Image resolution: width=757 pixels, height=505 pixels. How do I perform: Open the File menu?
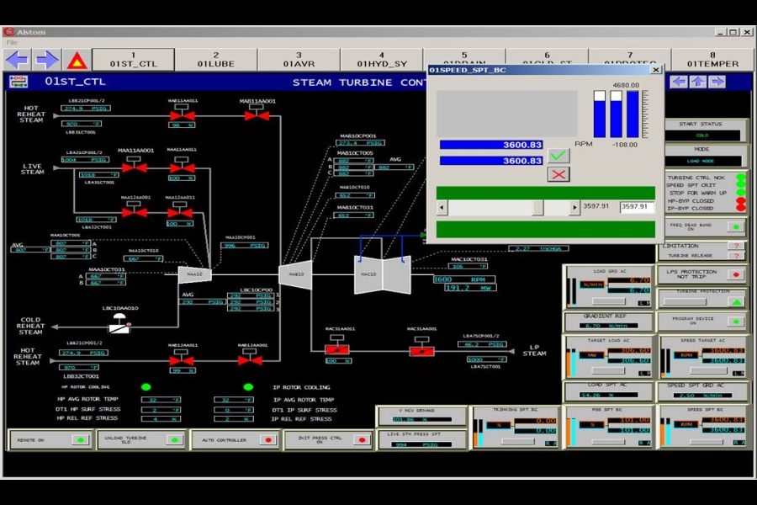tap(12, 43)
